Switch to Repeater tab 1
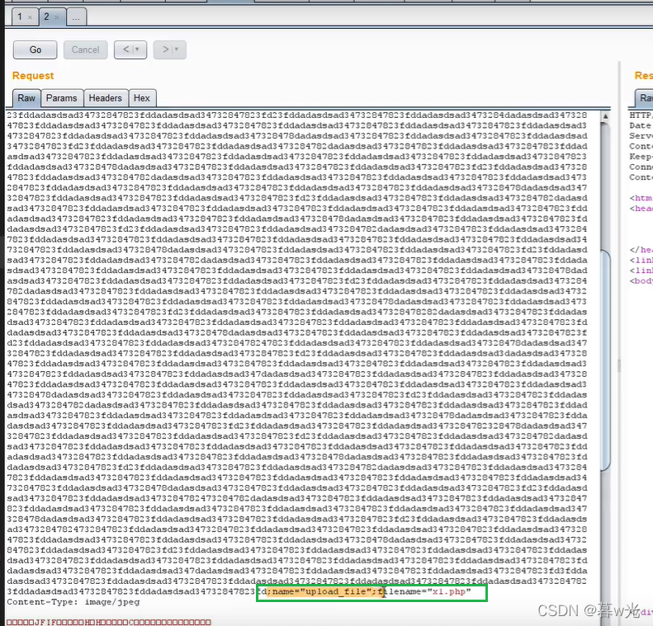This screenshot has height=626, width=653. [20, 16]
